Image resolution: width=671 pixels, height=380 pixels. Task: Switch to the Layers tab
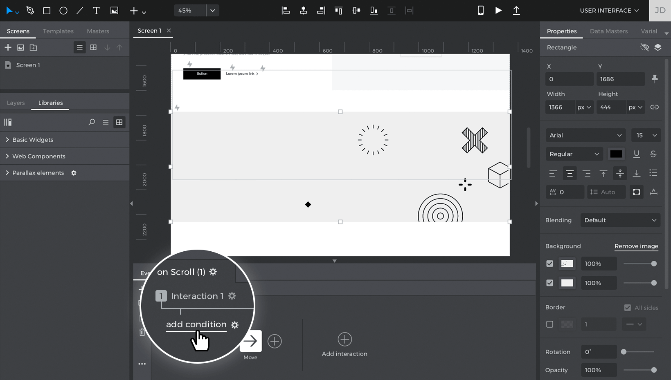[16, 103]
